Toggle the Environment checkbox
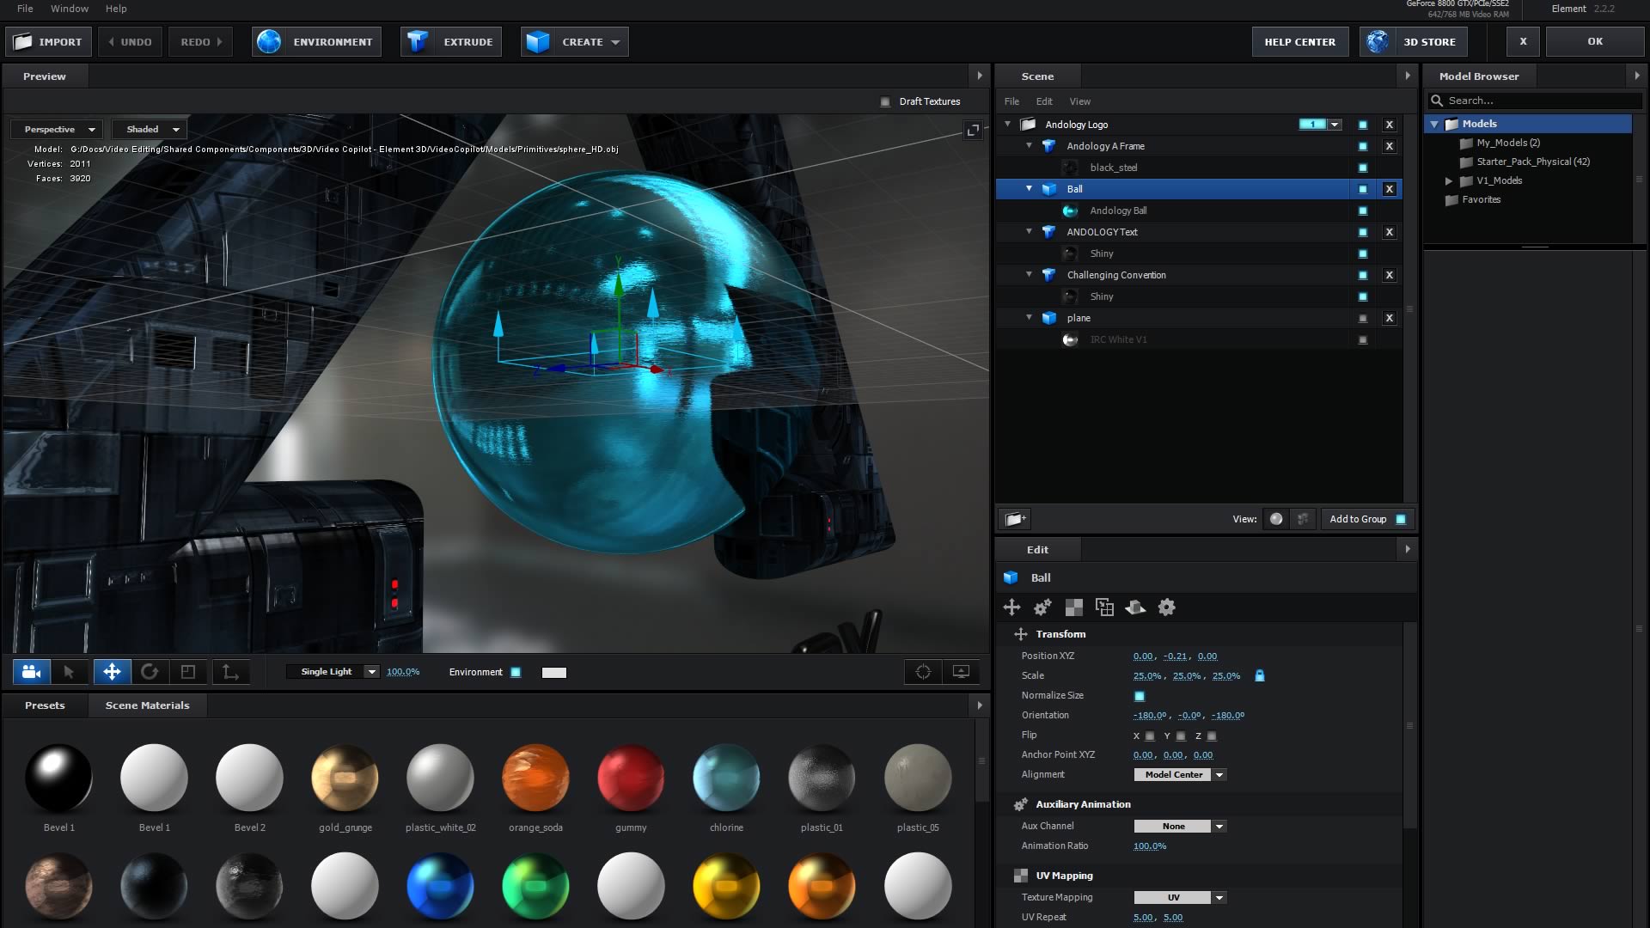 (x=516, y=672)
